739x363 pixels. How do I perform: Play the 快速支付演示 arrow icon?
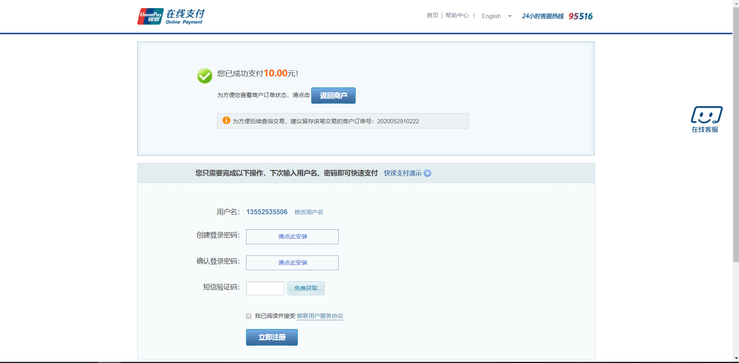(x=427, y=173)
